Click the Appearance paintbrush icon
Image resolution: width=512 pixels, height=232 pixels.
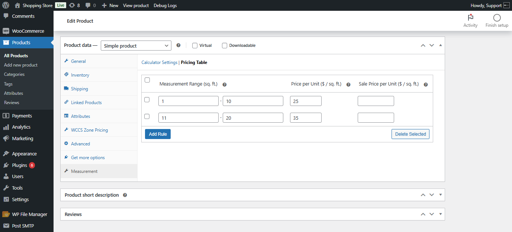click(6, 154)
